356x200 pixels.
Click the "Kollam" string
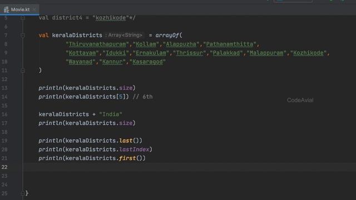tap(146, 44)
